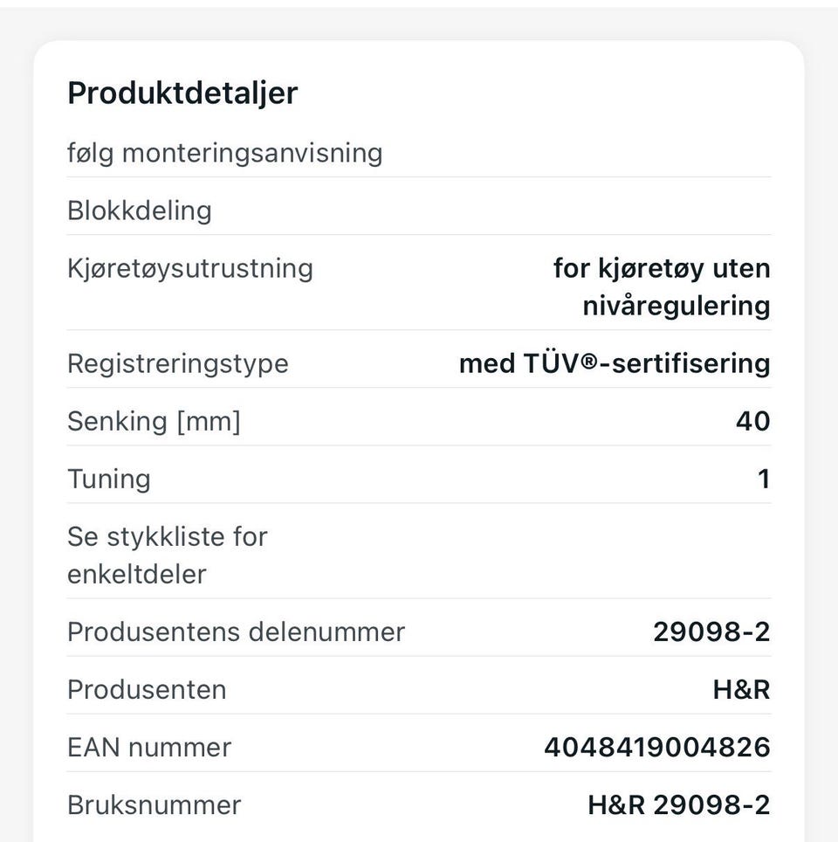Click the Produsenten label
The height and width of the screenshot is (842, 838).
[x=148, y=690]
